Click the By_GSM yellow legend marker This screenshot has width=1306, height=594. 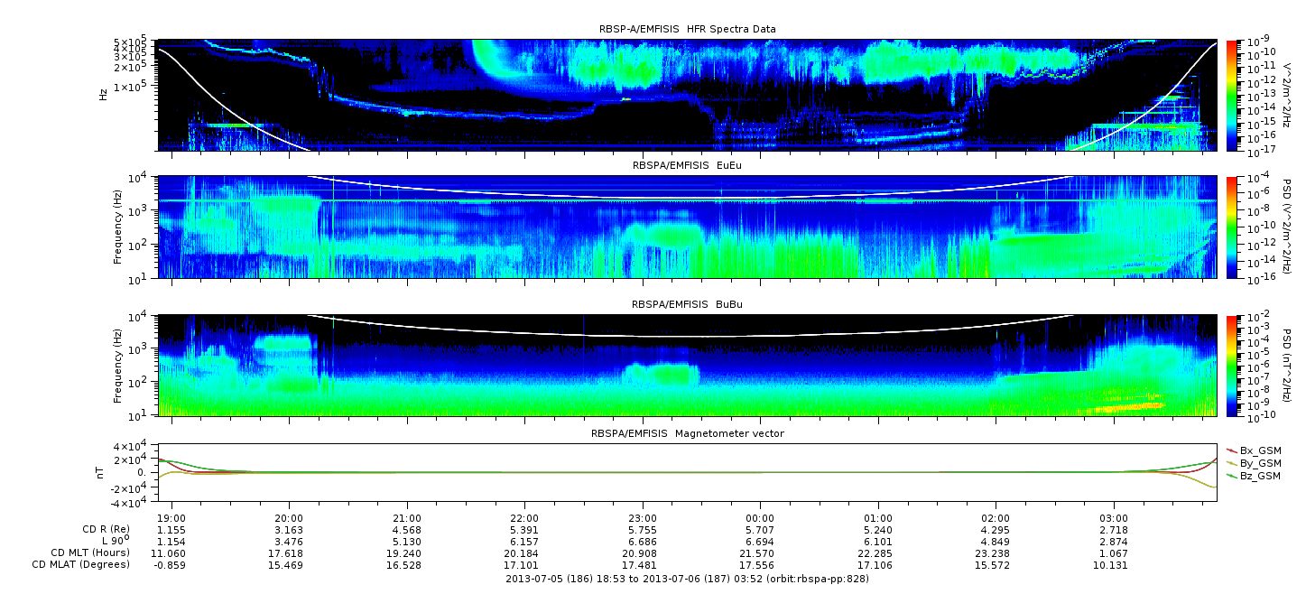1231,462
